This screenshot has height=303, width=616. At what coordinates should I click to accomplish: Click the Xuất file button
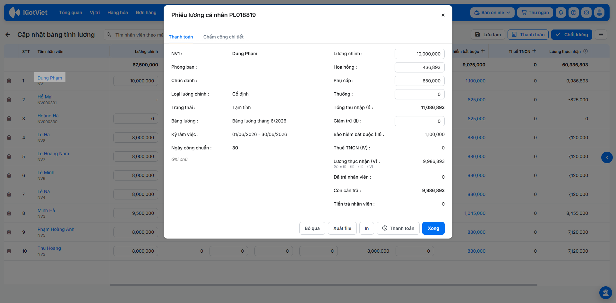(x=342, y=228)
